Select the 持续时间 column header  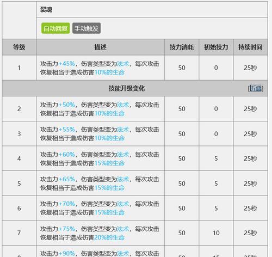pos(250,47)
